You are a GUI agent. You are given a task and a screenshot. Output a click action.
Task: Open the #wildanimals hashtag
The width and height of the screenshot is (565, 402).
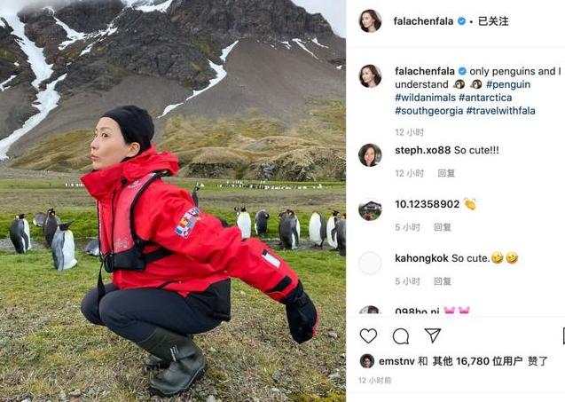tap(425, 98)
